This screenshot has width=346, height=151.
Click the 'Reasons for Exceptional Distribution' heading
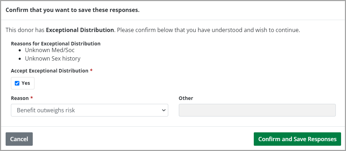pos(56,44)
